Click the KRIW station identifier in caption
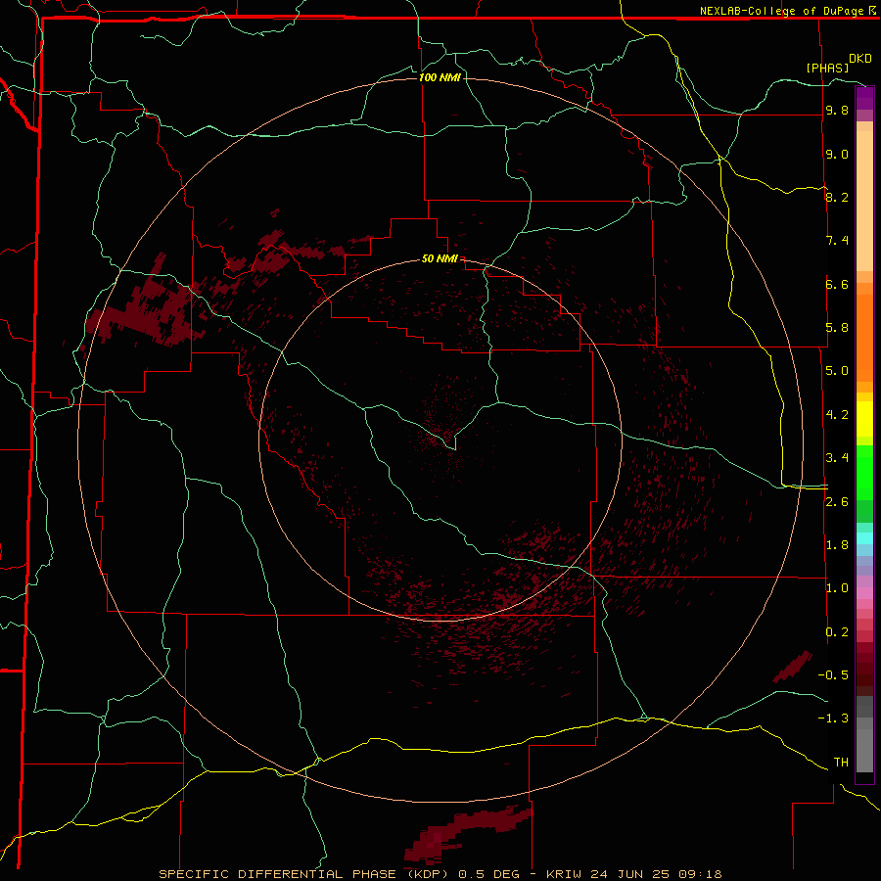The height and width of the screenshot is (881, 881). pyautogui.click(x=564, y=874)
